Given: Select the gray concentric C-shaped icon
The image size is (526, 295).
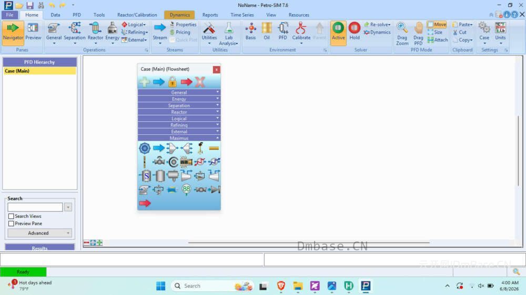Looking at the screenshot, I should [x=173, y=162].
